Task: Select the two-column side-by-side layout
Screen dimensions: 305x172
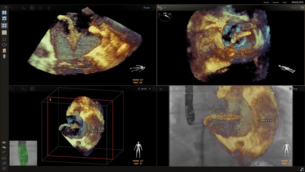Action: pos(4,13)
